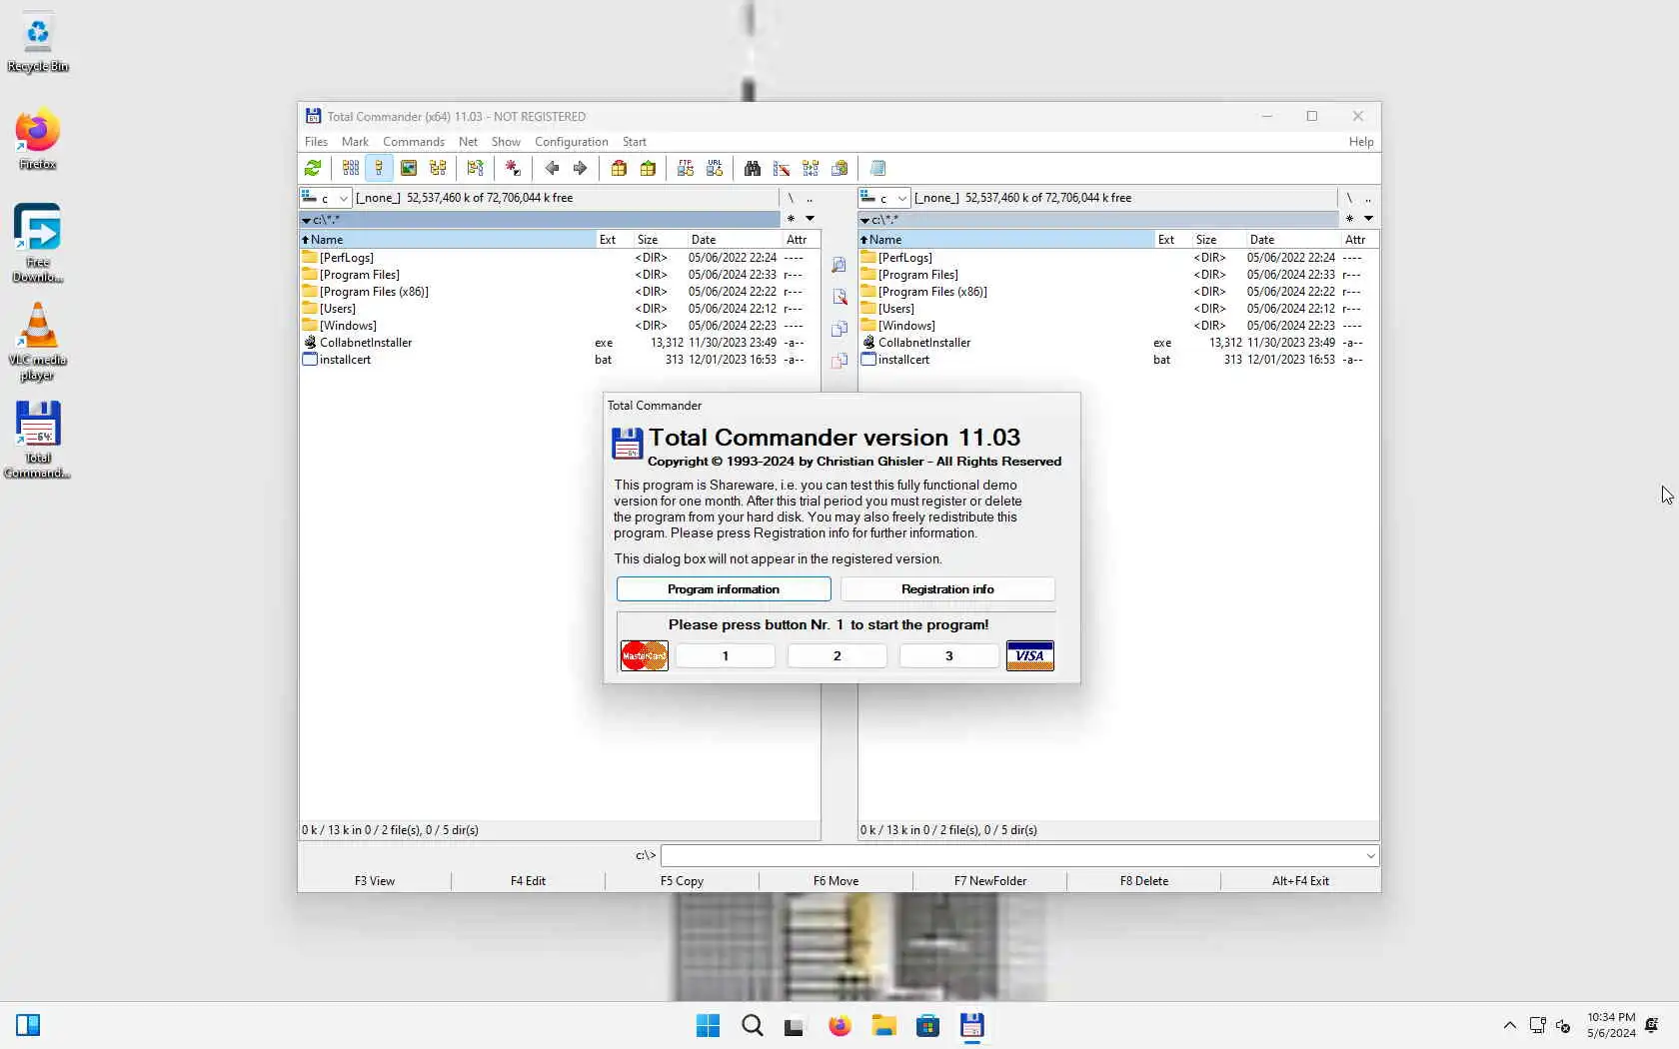Viewport: 1679px width, 1049px height.
Task: Click the F7 NewFolder function button
Action: coord(989,881)
